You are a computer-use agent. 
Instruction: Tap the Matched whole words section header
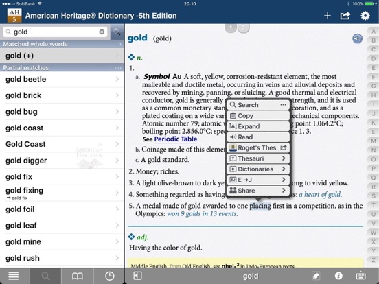coord(62,44)
